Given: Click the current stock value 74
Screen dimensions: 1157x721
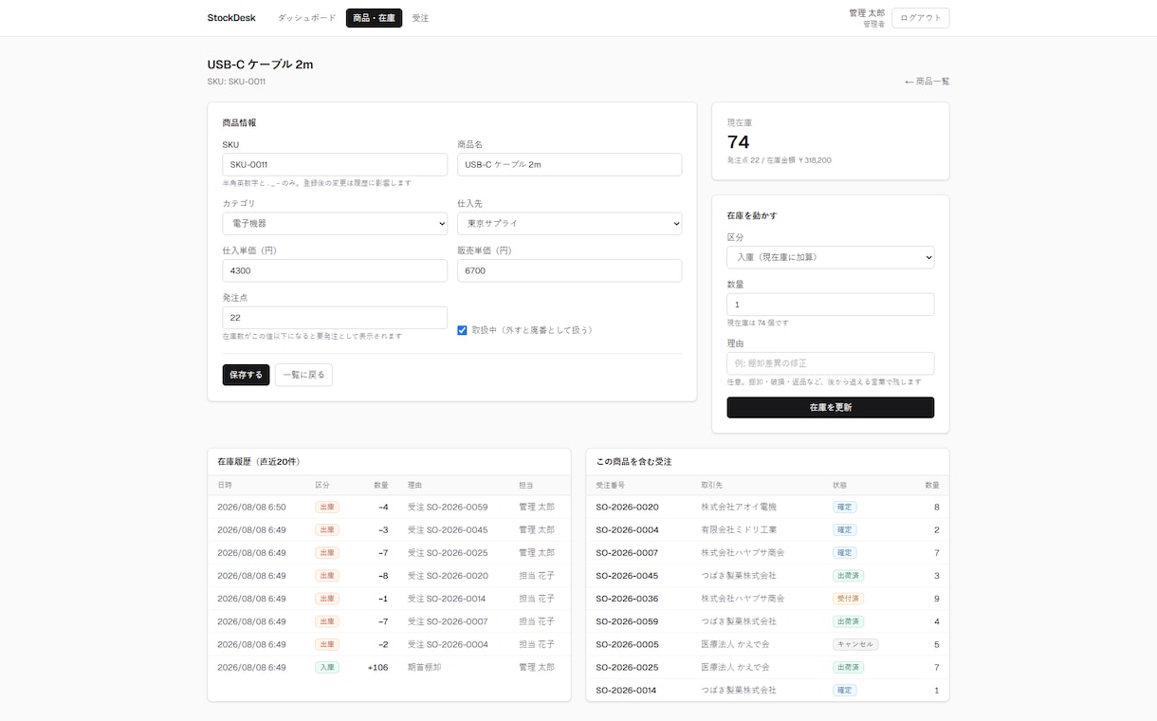Looking at the screenshot, I should point(738,142).
